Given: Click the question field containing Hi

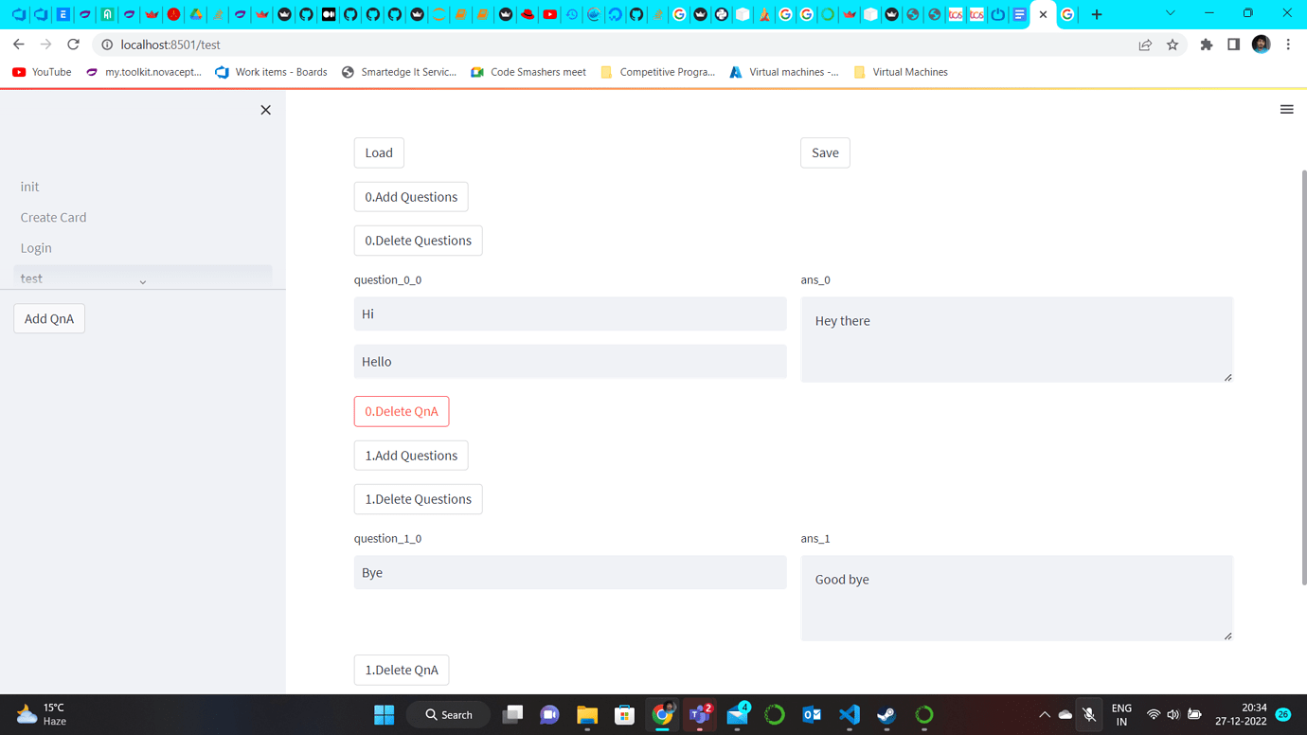Looking at the screenshot, I should coord(569,314).
